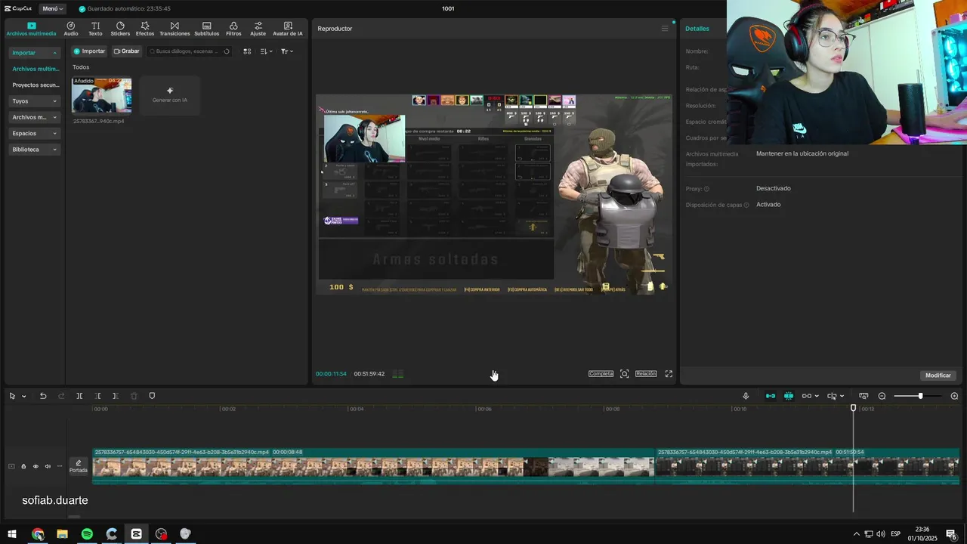Open the CapCut Menú dropdown
The height and width of the screenshot is (544, 967).
pos(52,8)
